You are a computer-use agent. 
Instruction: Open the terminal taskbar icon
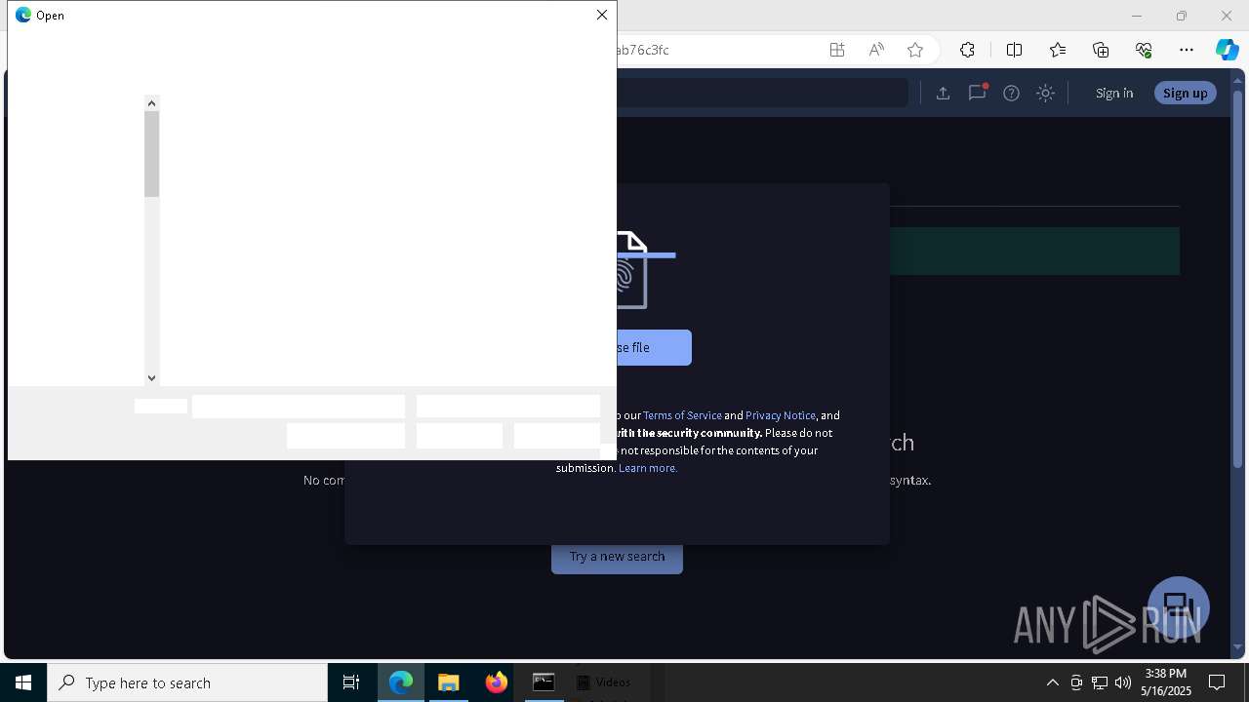[544, 682]
